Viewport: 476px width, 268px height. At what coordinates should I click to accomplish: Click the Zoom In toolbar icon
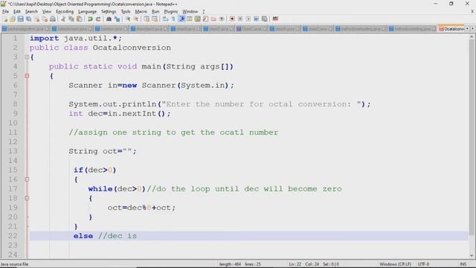click(x=128, y=19)
